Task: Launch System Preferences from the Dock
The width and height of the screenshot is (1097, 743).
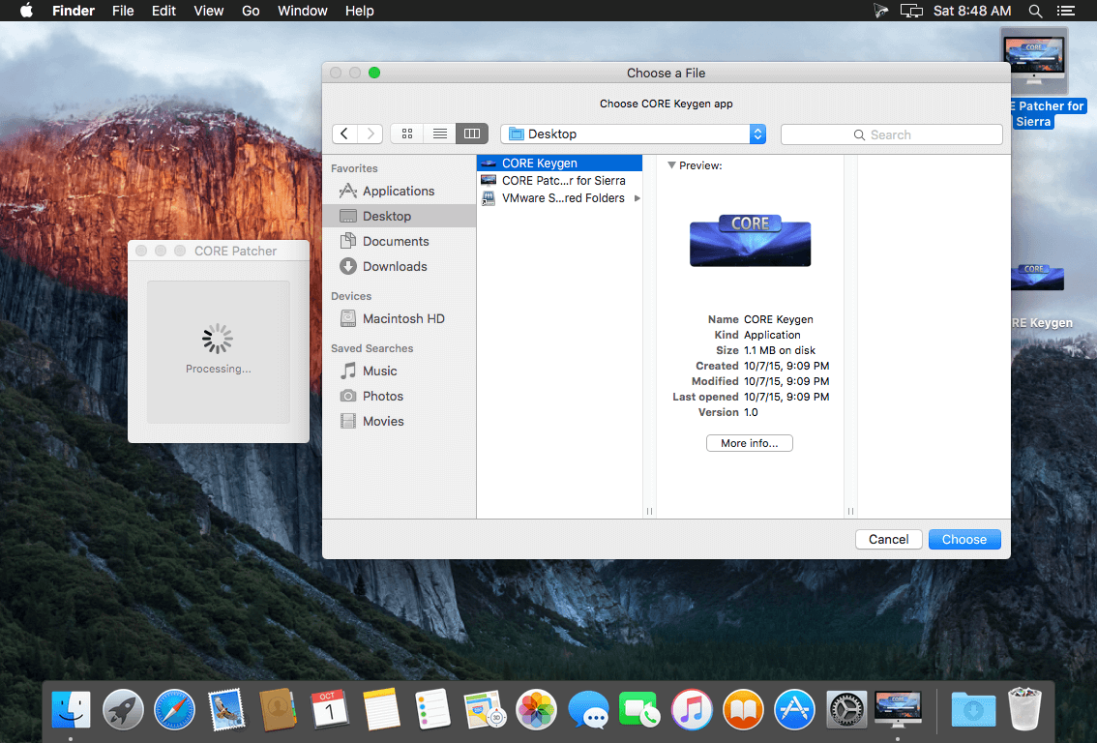Action: 845,709
